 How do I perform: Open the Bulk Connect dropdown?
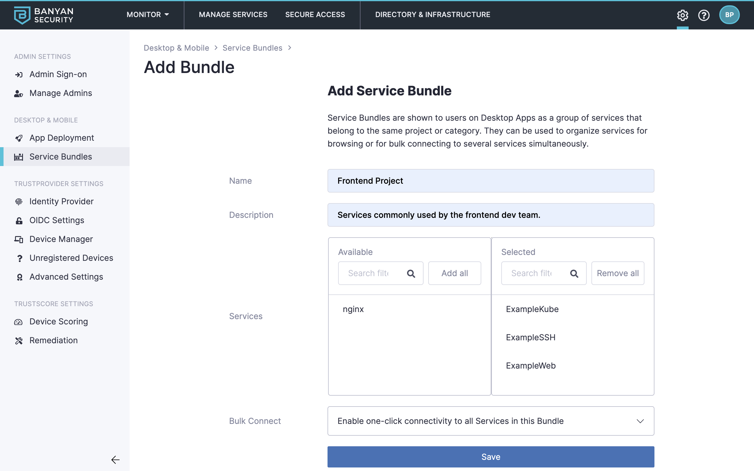point(491,421)
